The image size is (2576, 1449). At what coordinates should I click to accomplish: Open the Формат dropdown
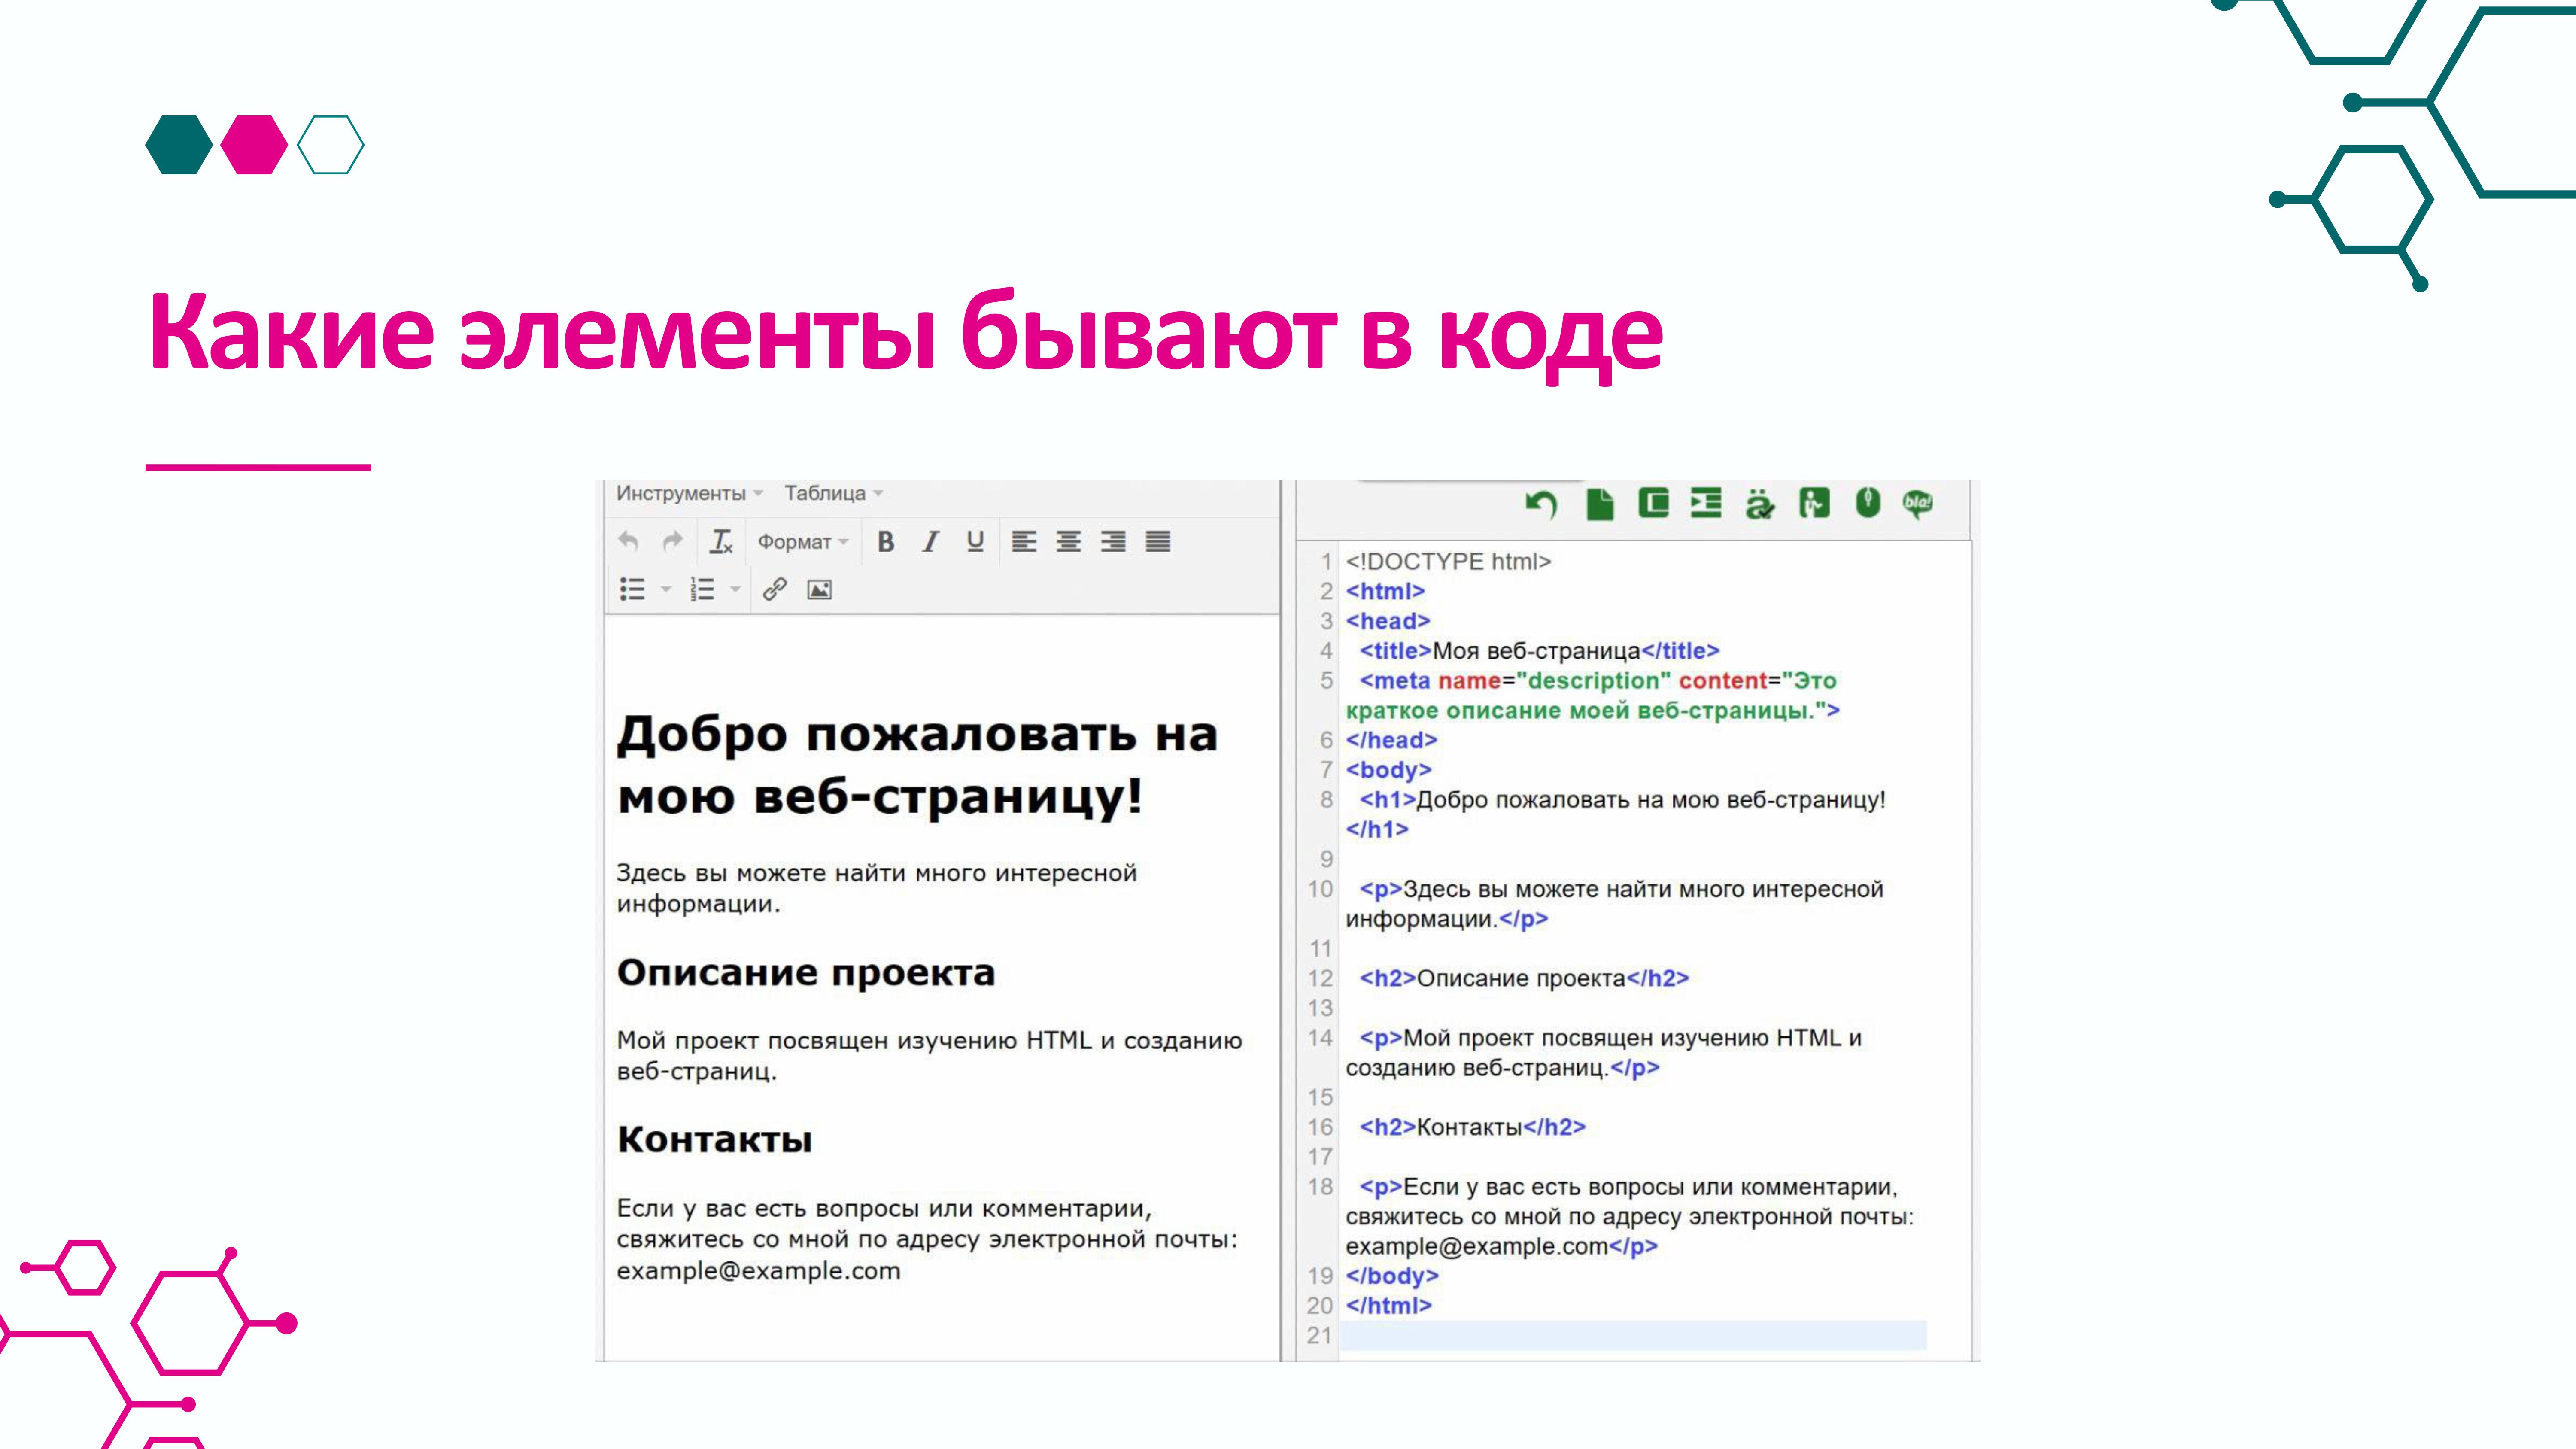[803, 541]
